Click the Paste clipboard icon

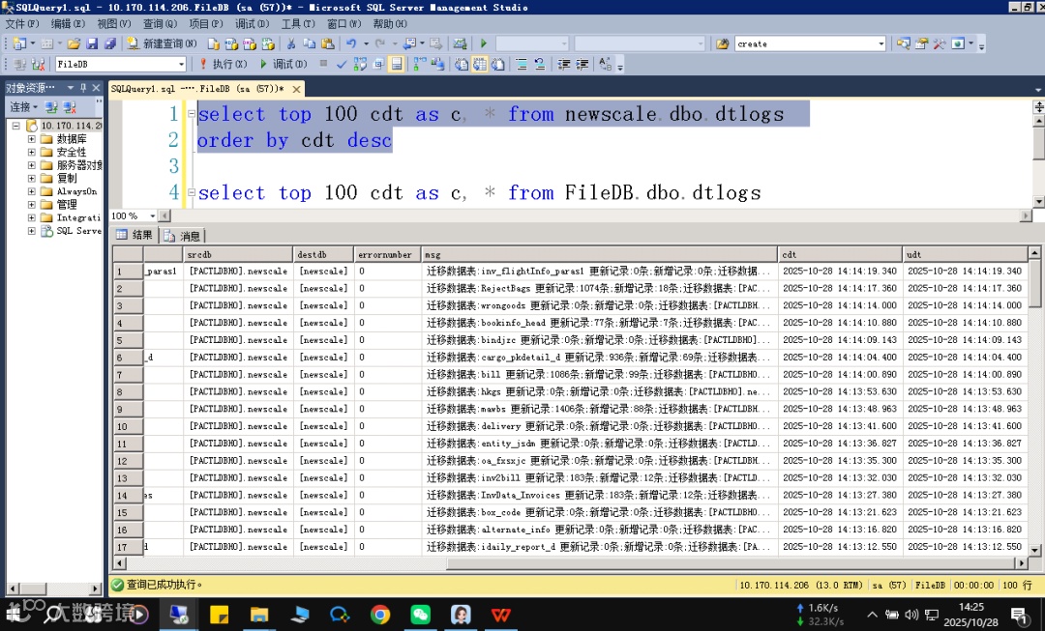click(327, 43)
